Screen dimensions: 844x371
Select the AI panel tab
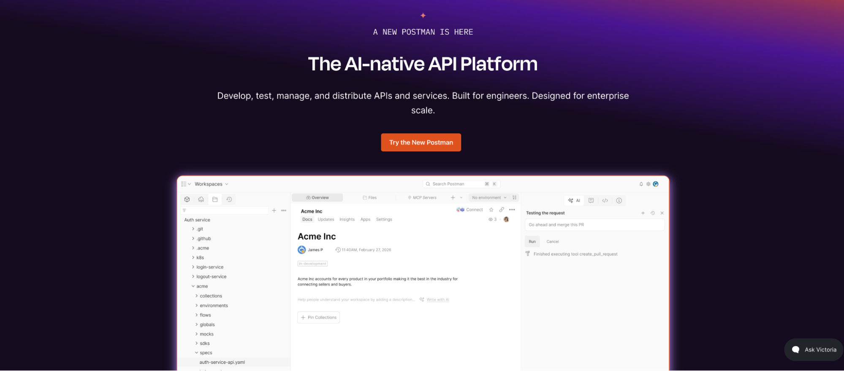tap(574, 200)
